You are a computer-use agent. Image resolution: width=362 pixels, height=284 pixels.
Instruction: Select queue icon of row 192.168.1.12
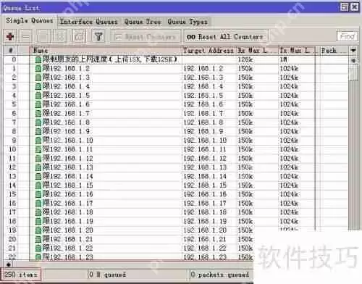38,159
